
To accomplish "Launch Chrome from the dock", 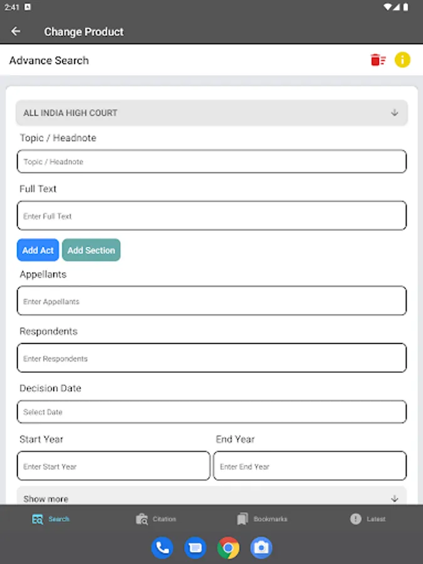I will (228, 547).
